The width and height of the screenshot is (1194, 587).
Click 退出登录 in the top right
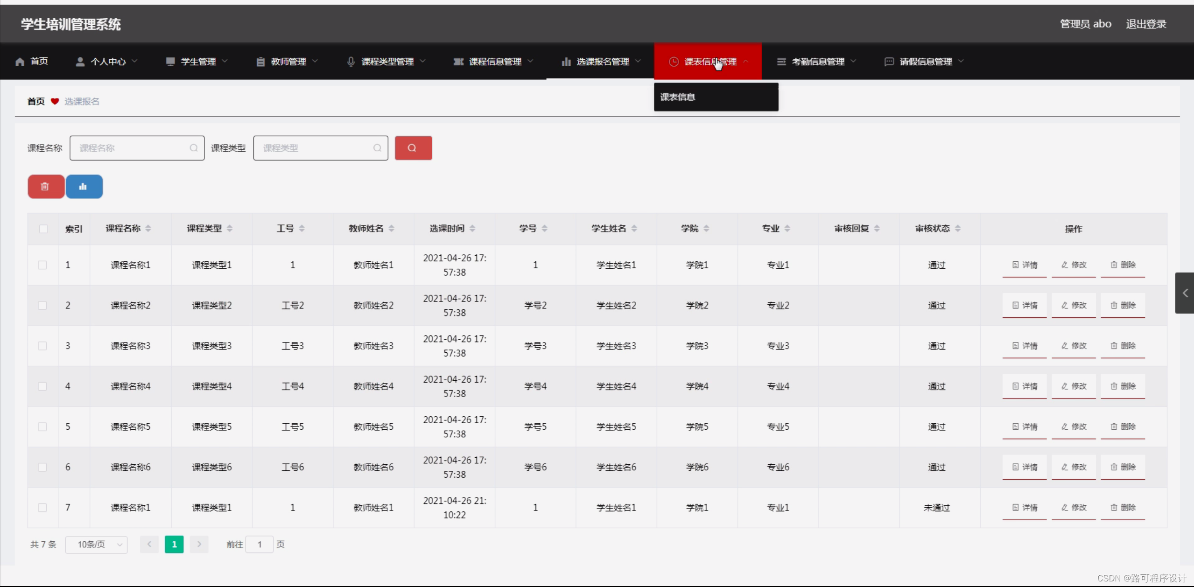(1146, 24)
